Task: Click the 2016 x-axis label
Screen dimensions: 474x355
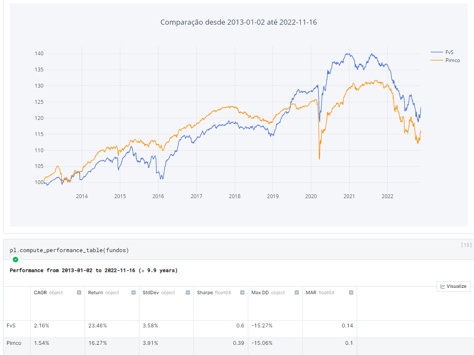Action: 158,196
